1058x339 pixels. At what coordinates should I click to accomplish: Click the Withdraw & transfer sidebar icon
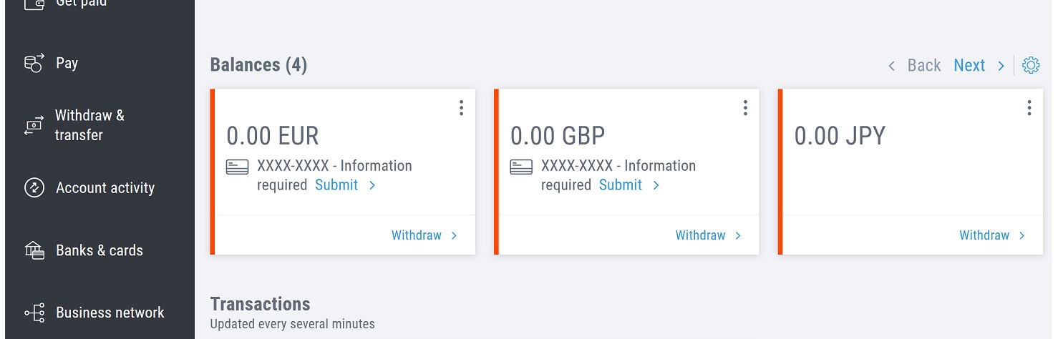click(x=34, y=126)
